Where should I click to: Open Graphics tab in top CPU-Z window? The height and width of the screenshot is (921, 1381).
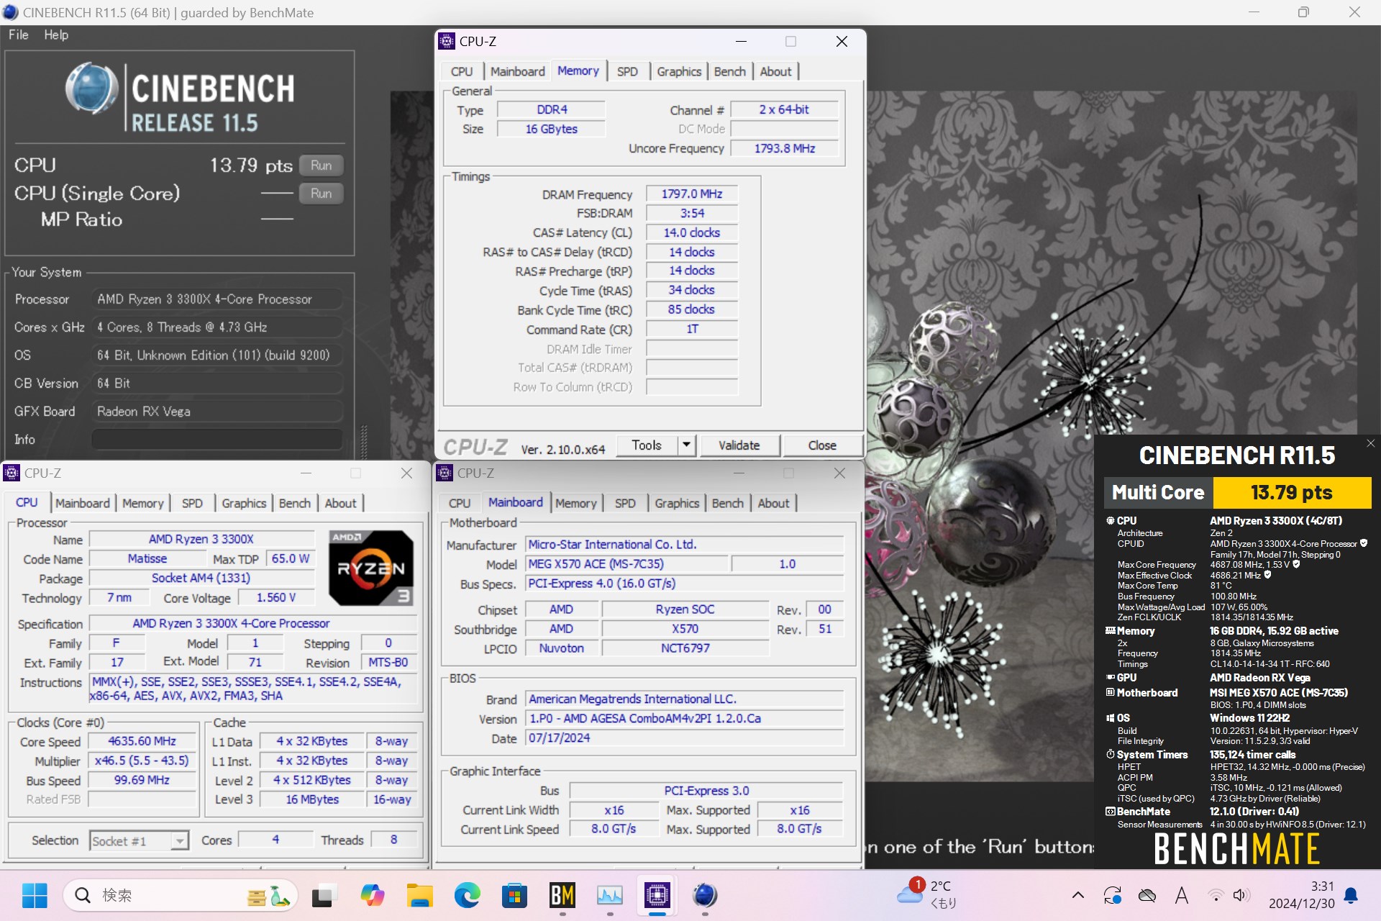(679, 71)
